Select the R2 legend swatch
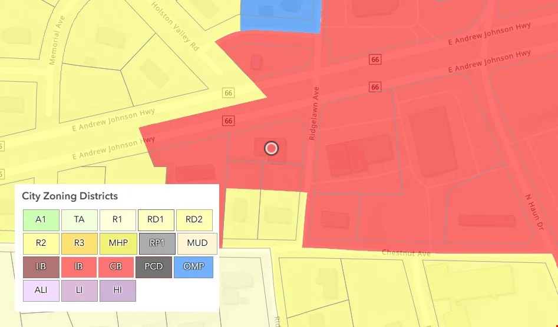558x327 pixels. tap(41, 243)
